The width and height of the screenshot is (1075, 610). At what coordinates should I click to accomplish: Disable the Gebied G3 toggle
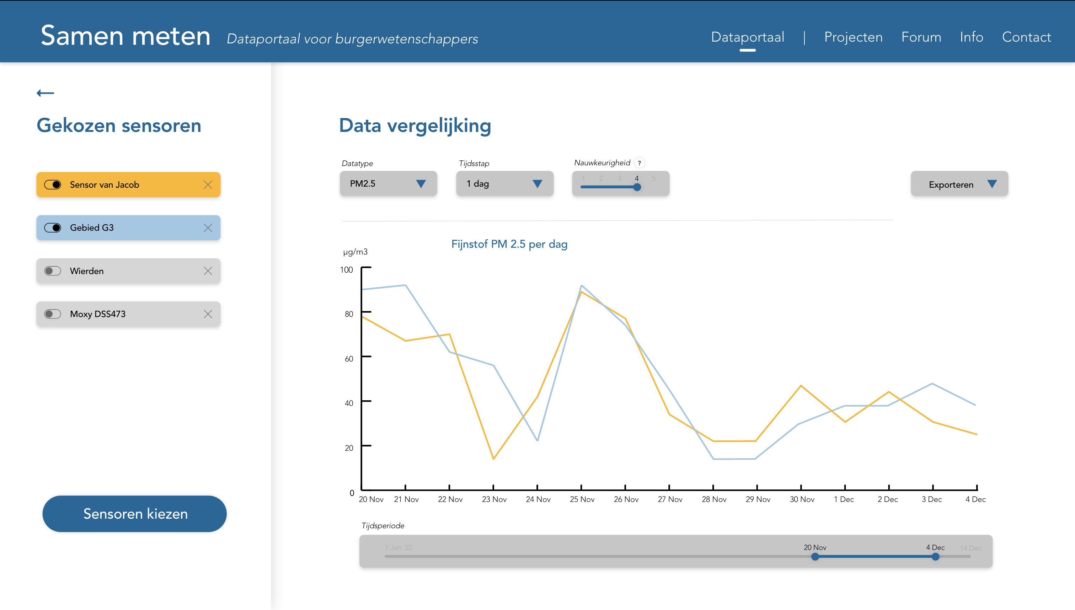(x=53, y=228)
